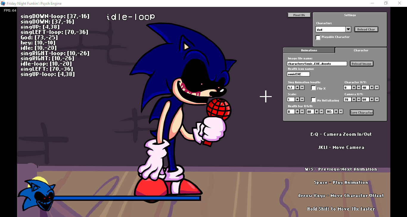Screen dimensions: 407x217
Task: Increase health bar Green value
Action: pos(316,111)
